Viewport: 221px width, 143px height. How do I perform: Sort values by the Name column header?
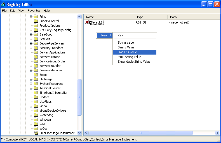(x=109, y=17)
